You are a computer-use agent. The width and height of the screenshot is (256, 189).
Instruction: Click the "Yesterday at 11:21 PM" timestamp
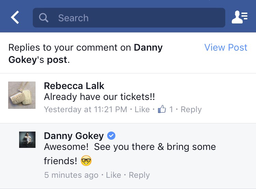pyautogui.click(x=85, y=109)
